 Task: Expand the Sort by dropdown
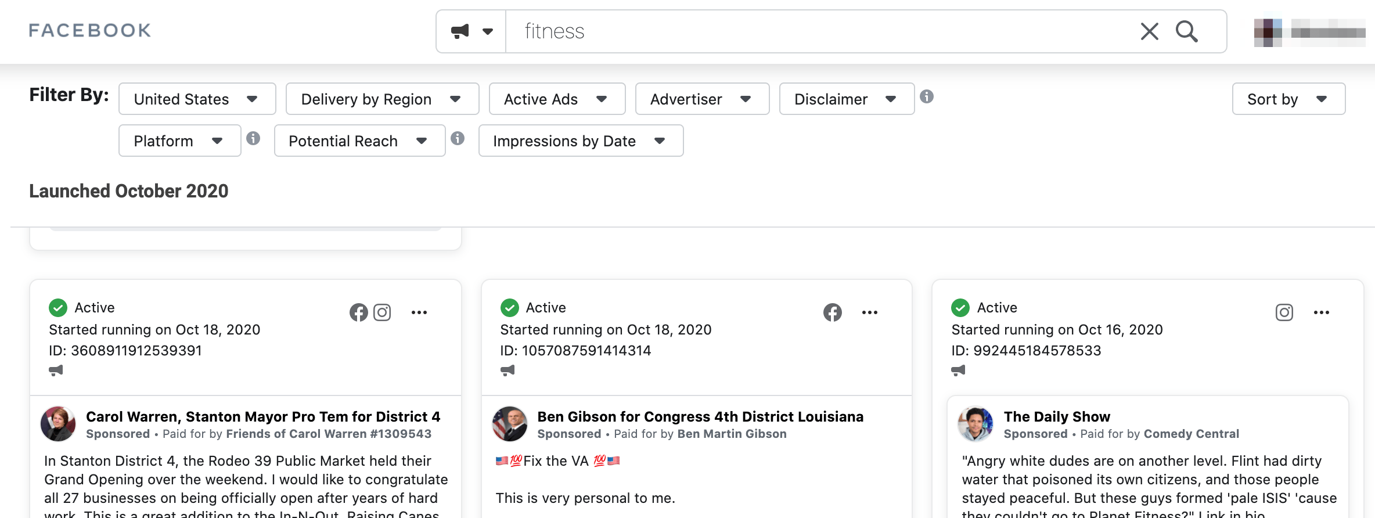[1288, 99]
